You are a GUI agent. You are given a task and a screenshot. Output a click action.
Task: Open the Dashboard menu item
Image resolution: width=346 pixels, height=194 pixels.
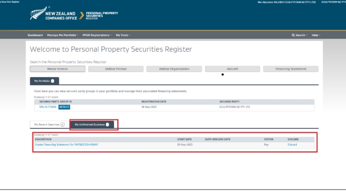pos(35,35)
